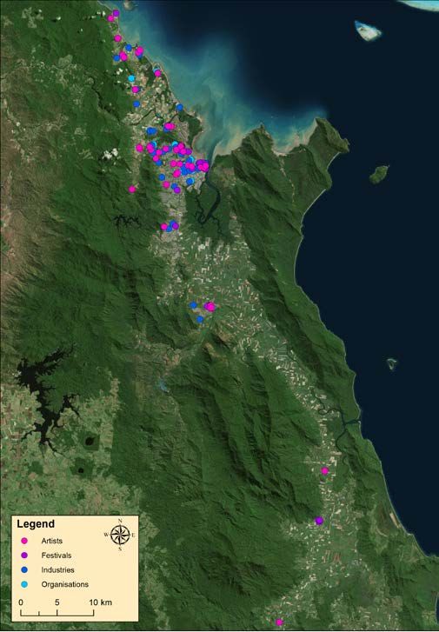The width and height of the screenshot is (439, 632).
Task: Click the Festivals label in legend
Action: click(x=56, y=555)
